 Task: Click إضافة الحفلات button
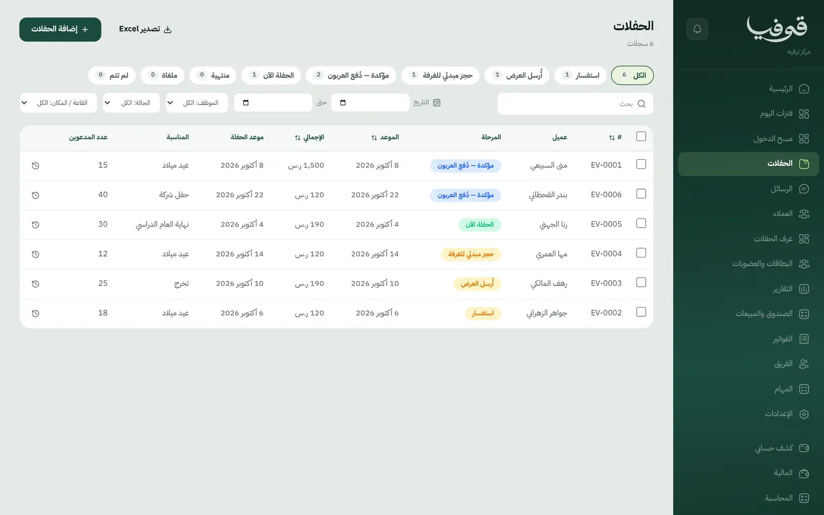coord(60,29)
